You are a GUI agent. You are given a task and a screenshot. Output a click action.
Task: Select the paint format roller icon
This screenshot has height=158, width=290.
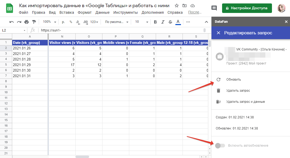pyautogui.click(x=34, y=22)
